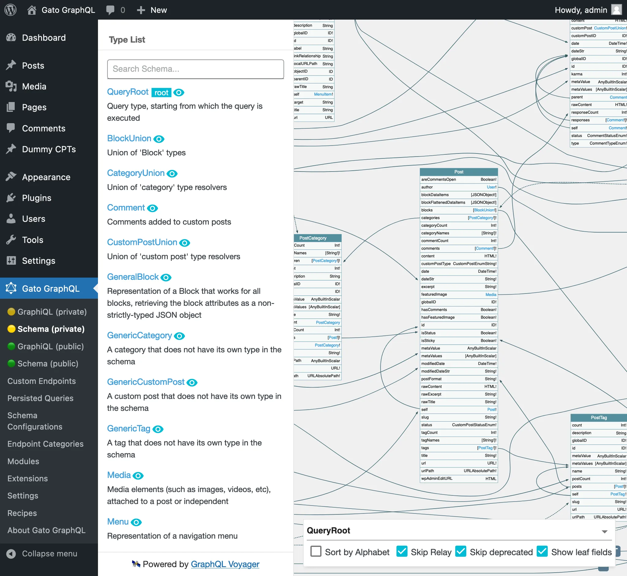Click the Comment type visibility eye icon
This screenshot has width=627, height=576.
pyautogui.click(x=153, y=208)
